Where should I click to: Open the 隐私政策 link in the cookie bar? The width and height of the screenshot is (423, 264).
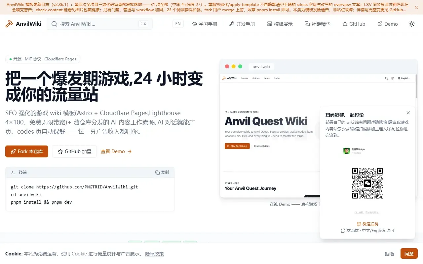click(155, 254)
